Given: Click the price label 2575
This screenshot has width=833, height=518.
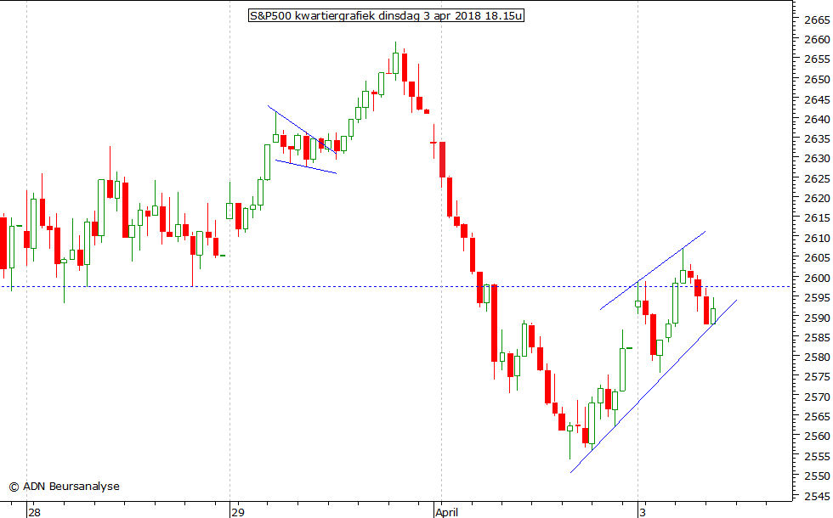Looking at the screenshot, I should pos(817,377).
